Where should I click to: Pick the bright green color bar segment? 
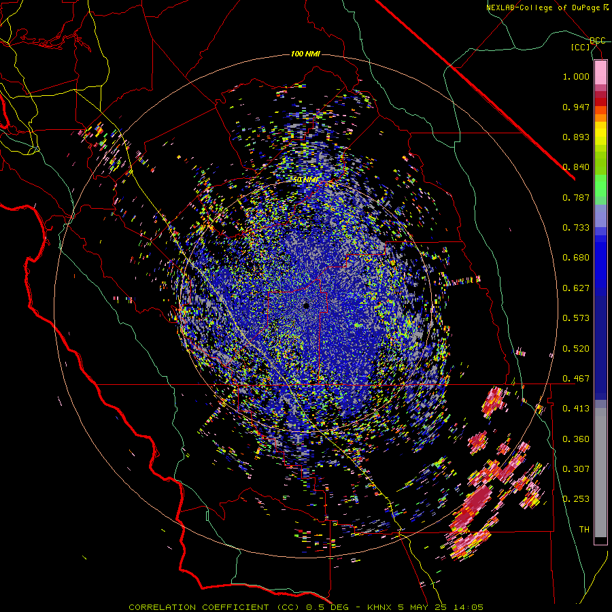pyautogui.click(x=600, y=186)
